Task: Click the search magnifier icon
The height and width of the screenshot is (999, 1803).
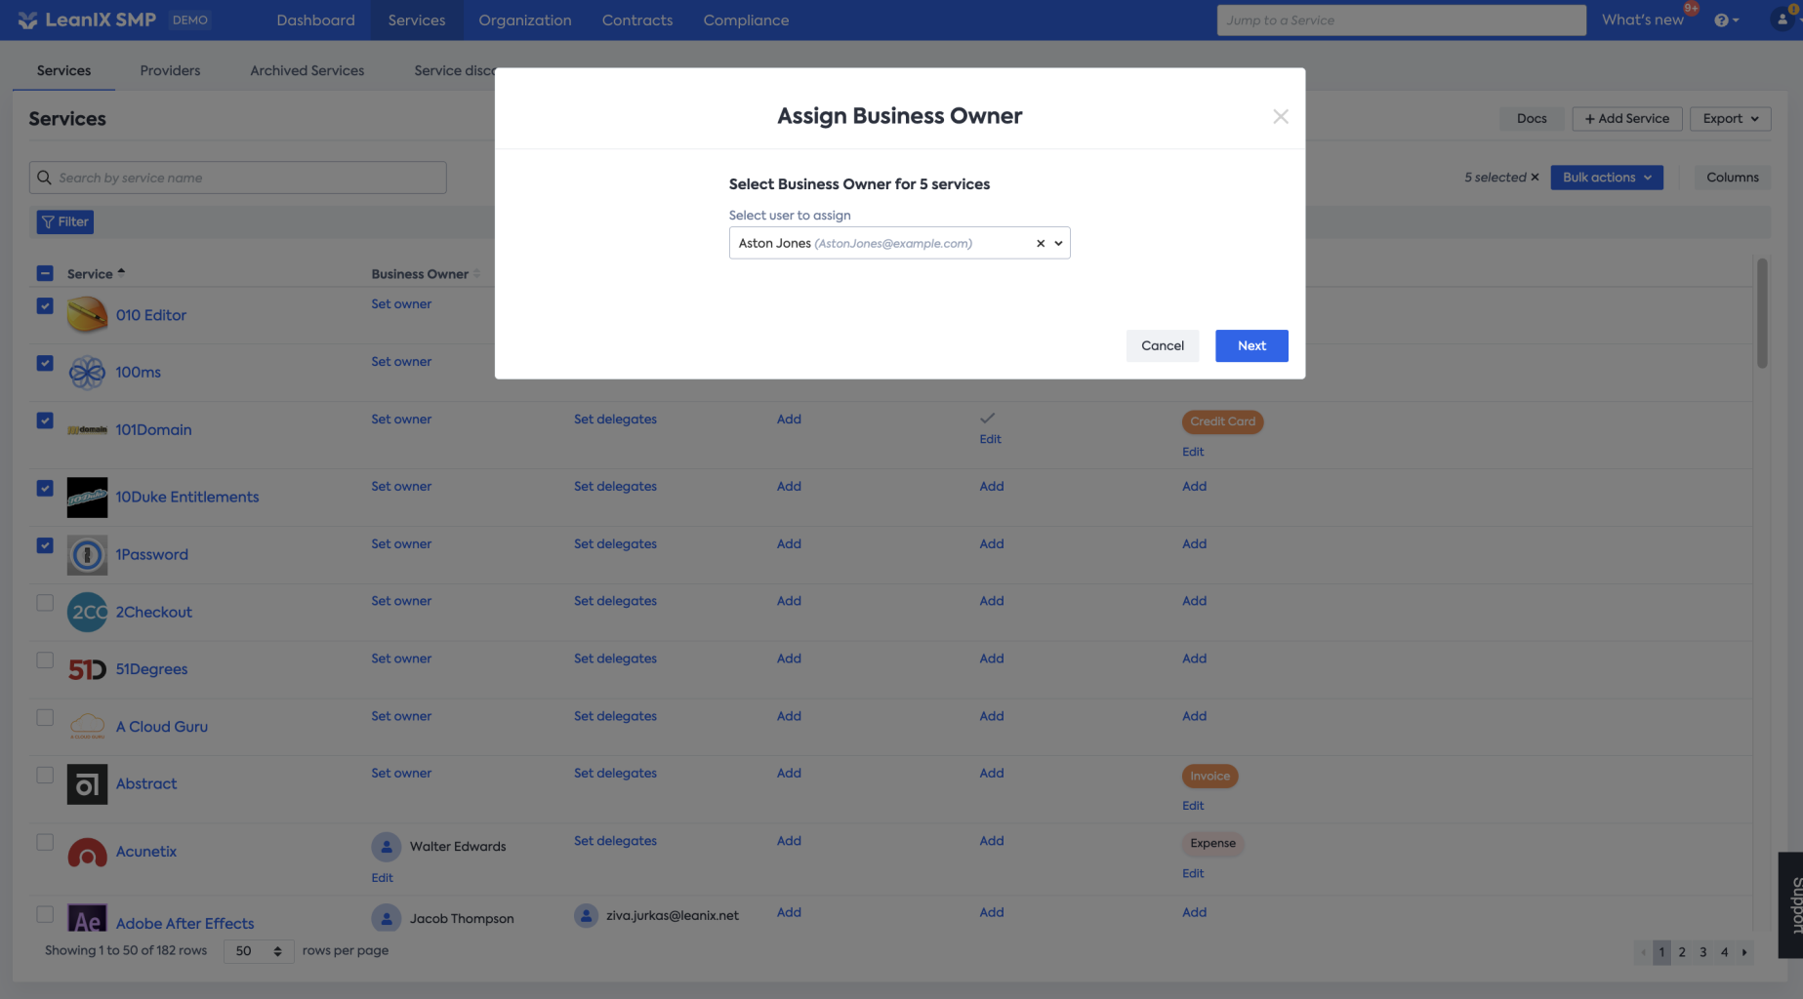Action: pos(44,178)
